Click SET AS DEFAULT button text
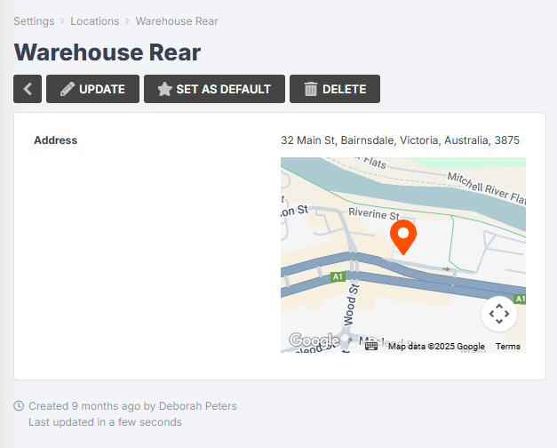This screenshot has width=557, height=448. point(223,89)
